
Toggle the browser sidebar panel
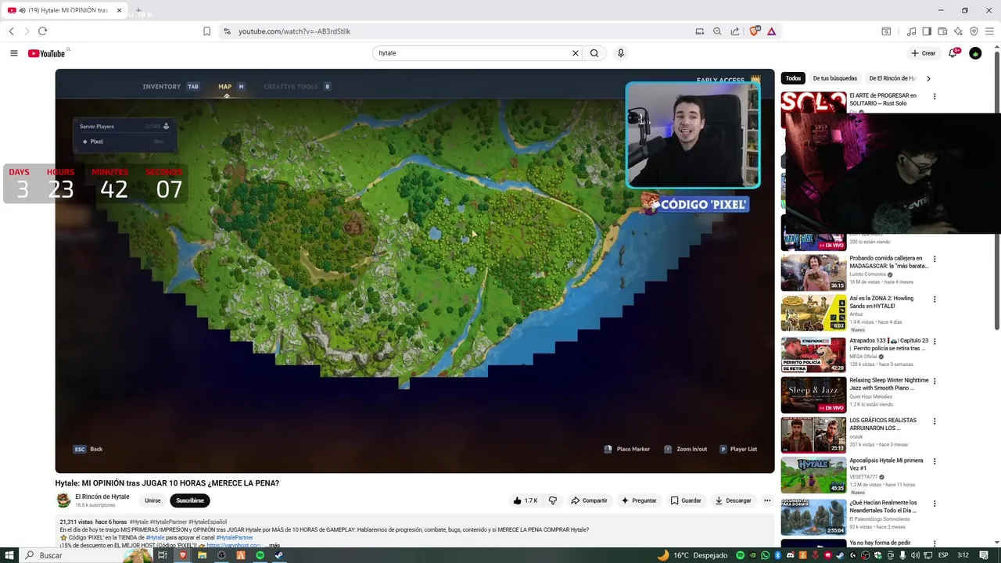click(x=927, y=31)
